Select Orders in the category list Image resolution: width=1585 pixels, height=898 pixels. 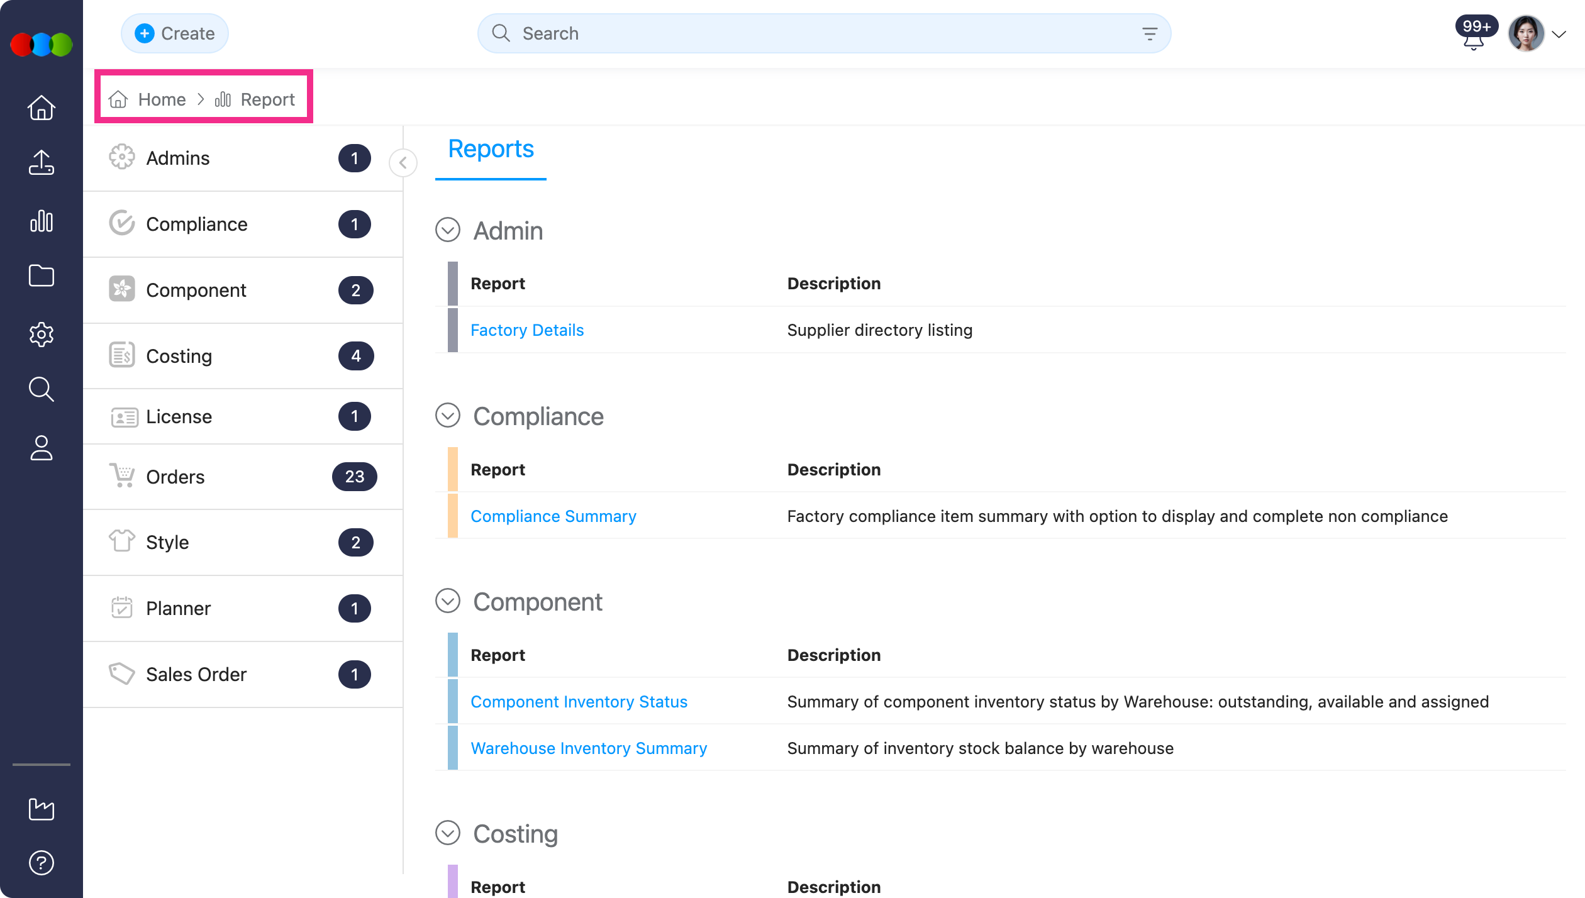point(243,477)
